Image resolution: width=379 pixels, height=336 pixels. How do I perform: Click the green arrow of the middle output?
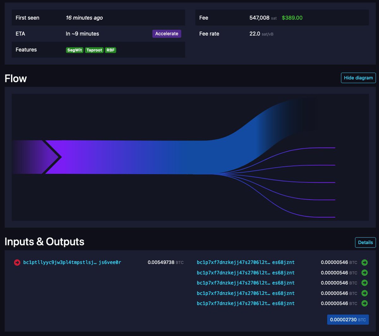click(364, 283)
